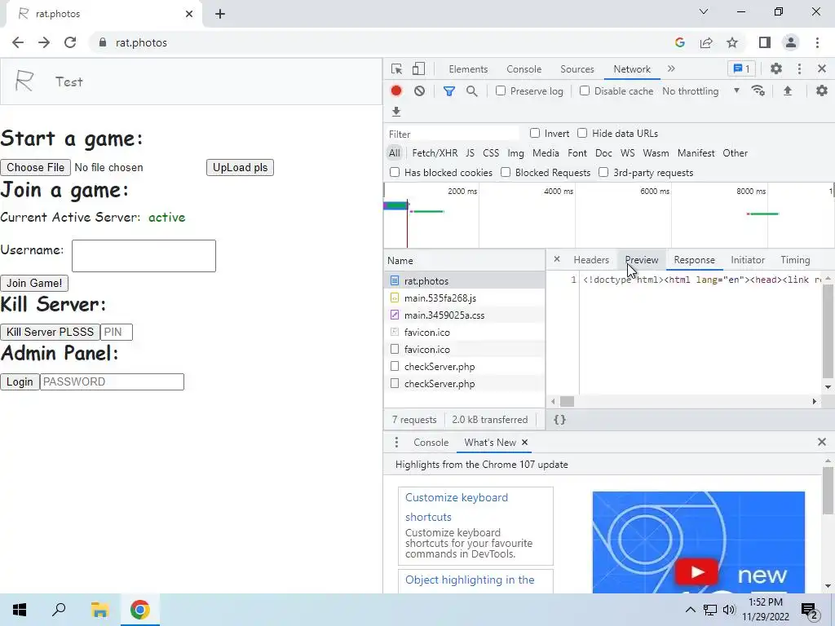The height and width of the screenshot is (626, 835).
Task: Open DevTools settings gear
Action: click(776, 68)
